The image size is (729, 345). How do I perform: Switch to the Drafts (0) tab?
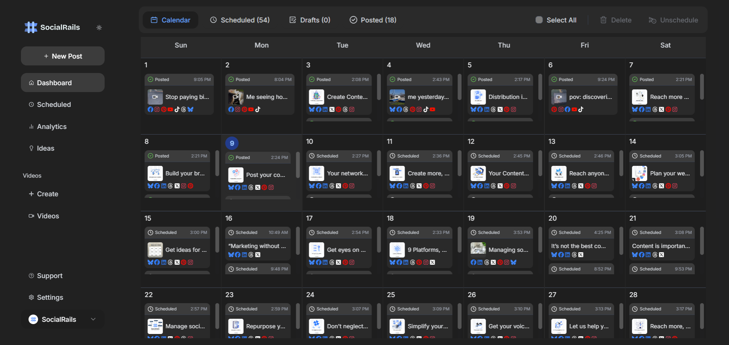click(309, 20)
